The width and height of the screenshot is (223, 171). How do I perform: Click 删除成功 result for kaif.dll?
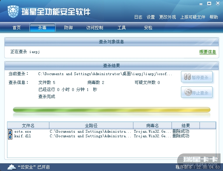pos(181,136)
